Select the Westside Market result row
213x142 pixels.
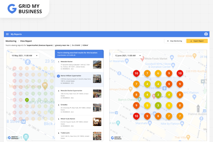click(x=79, y=65)
